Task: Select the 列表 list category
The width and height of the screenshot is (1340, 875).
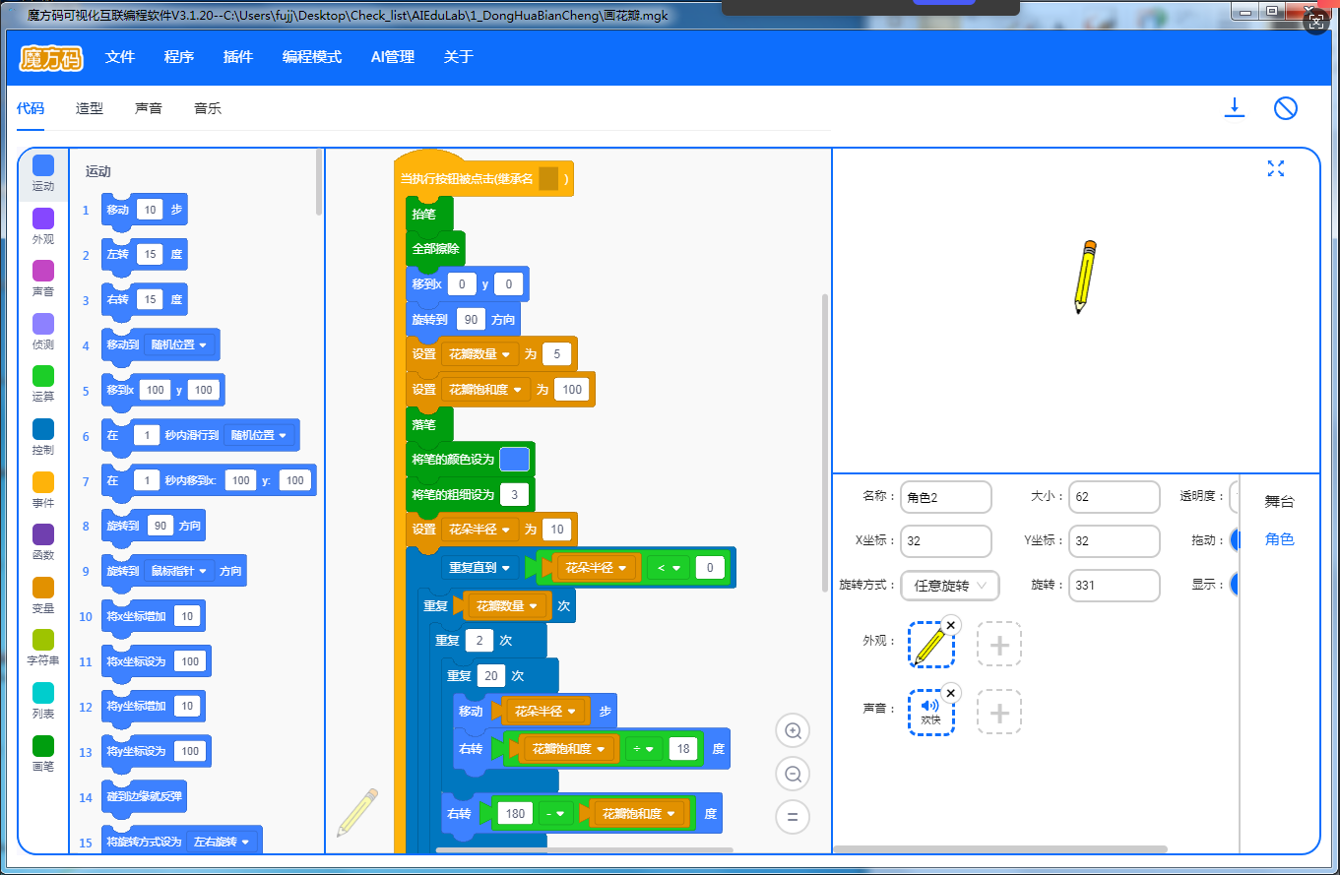Action: tap(43, 701)
